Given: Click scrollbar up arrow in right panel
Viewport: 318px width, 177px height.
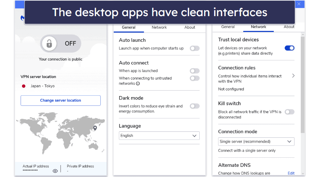Looking at the screenshot, I should point(303,35).
